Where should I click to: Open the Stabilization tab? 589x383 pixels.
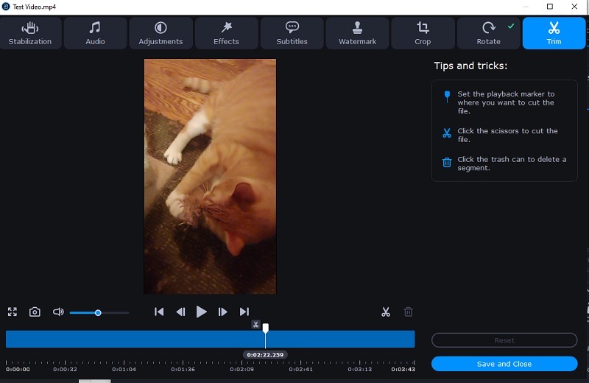pyautogui.click(x=30, y=33)
